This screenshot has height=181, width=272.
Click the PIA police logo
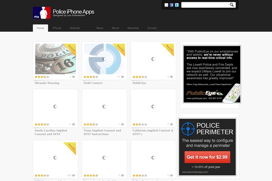tap(42, 13)
